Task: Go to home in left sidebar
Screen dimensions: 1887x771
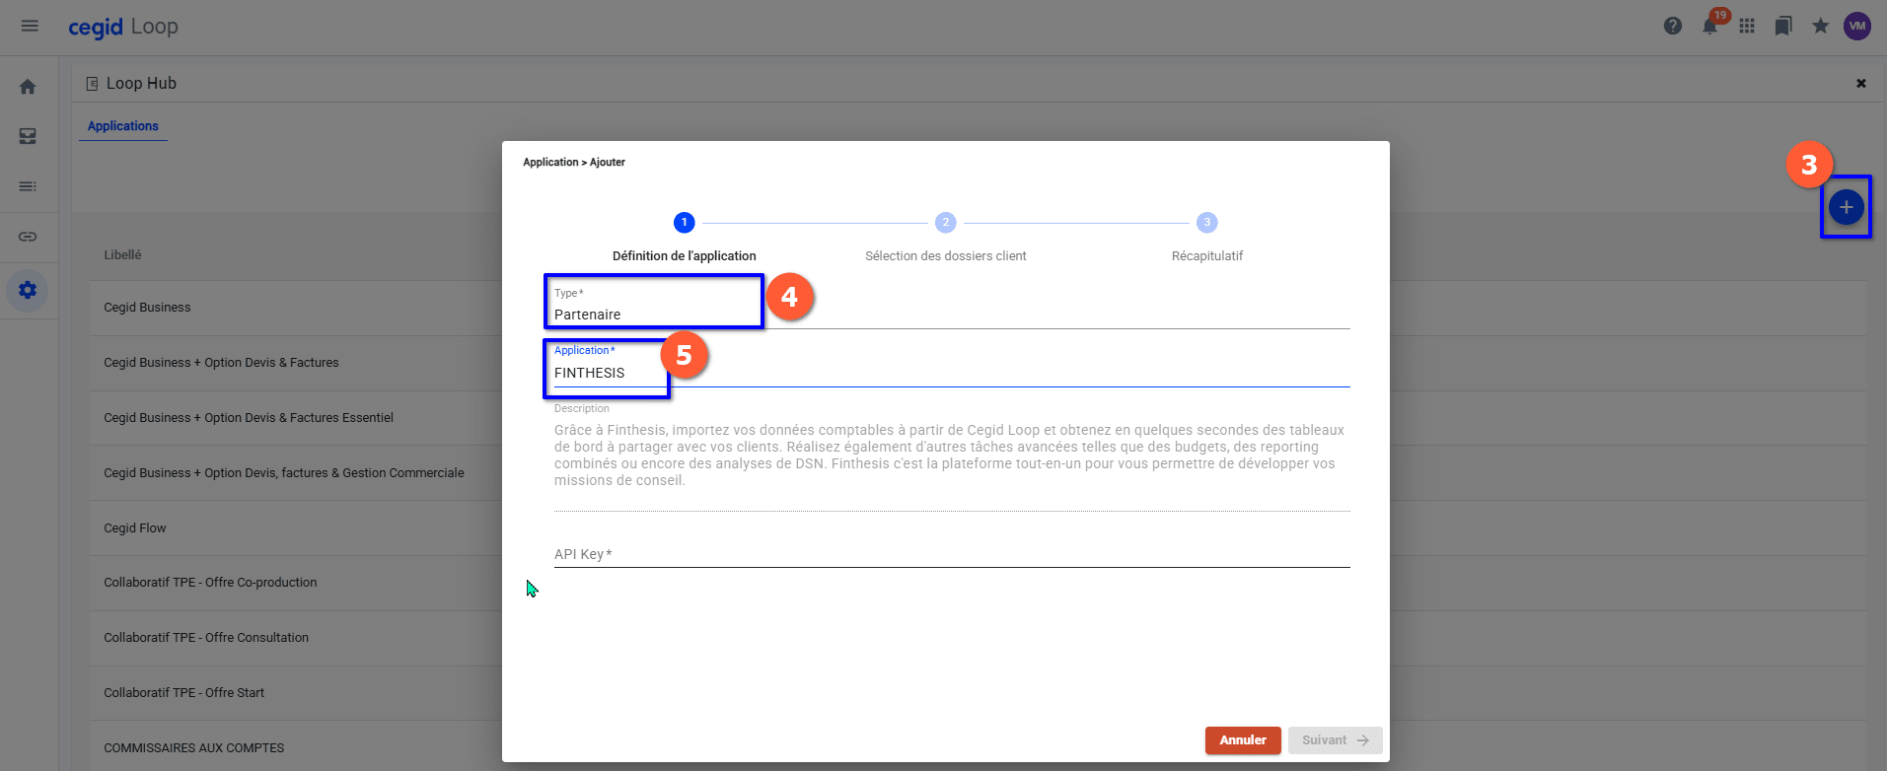Action: [28, 87]
